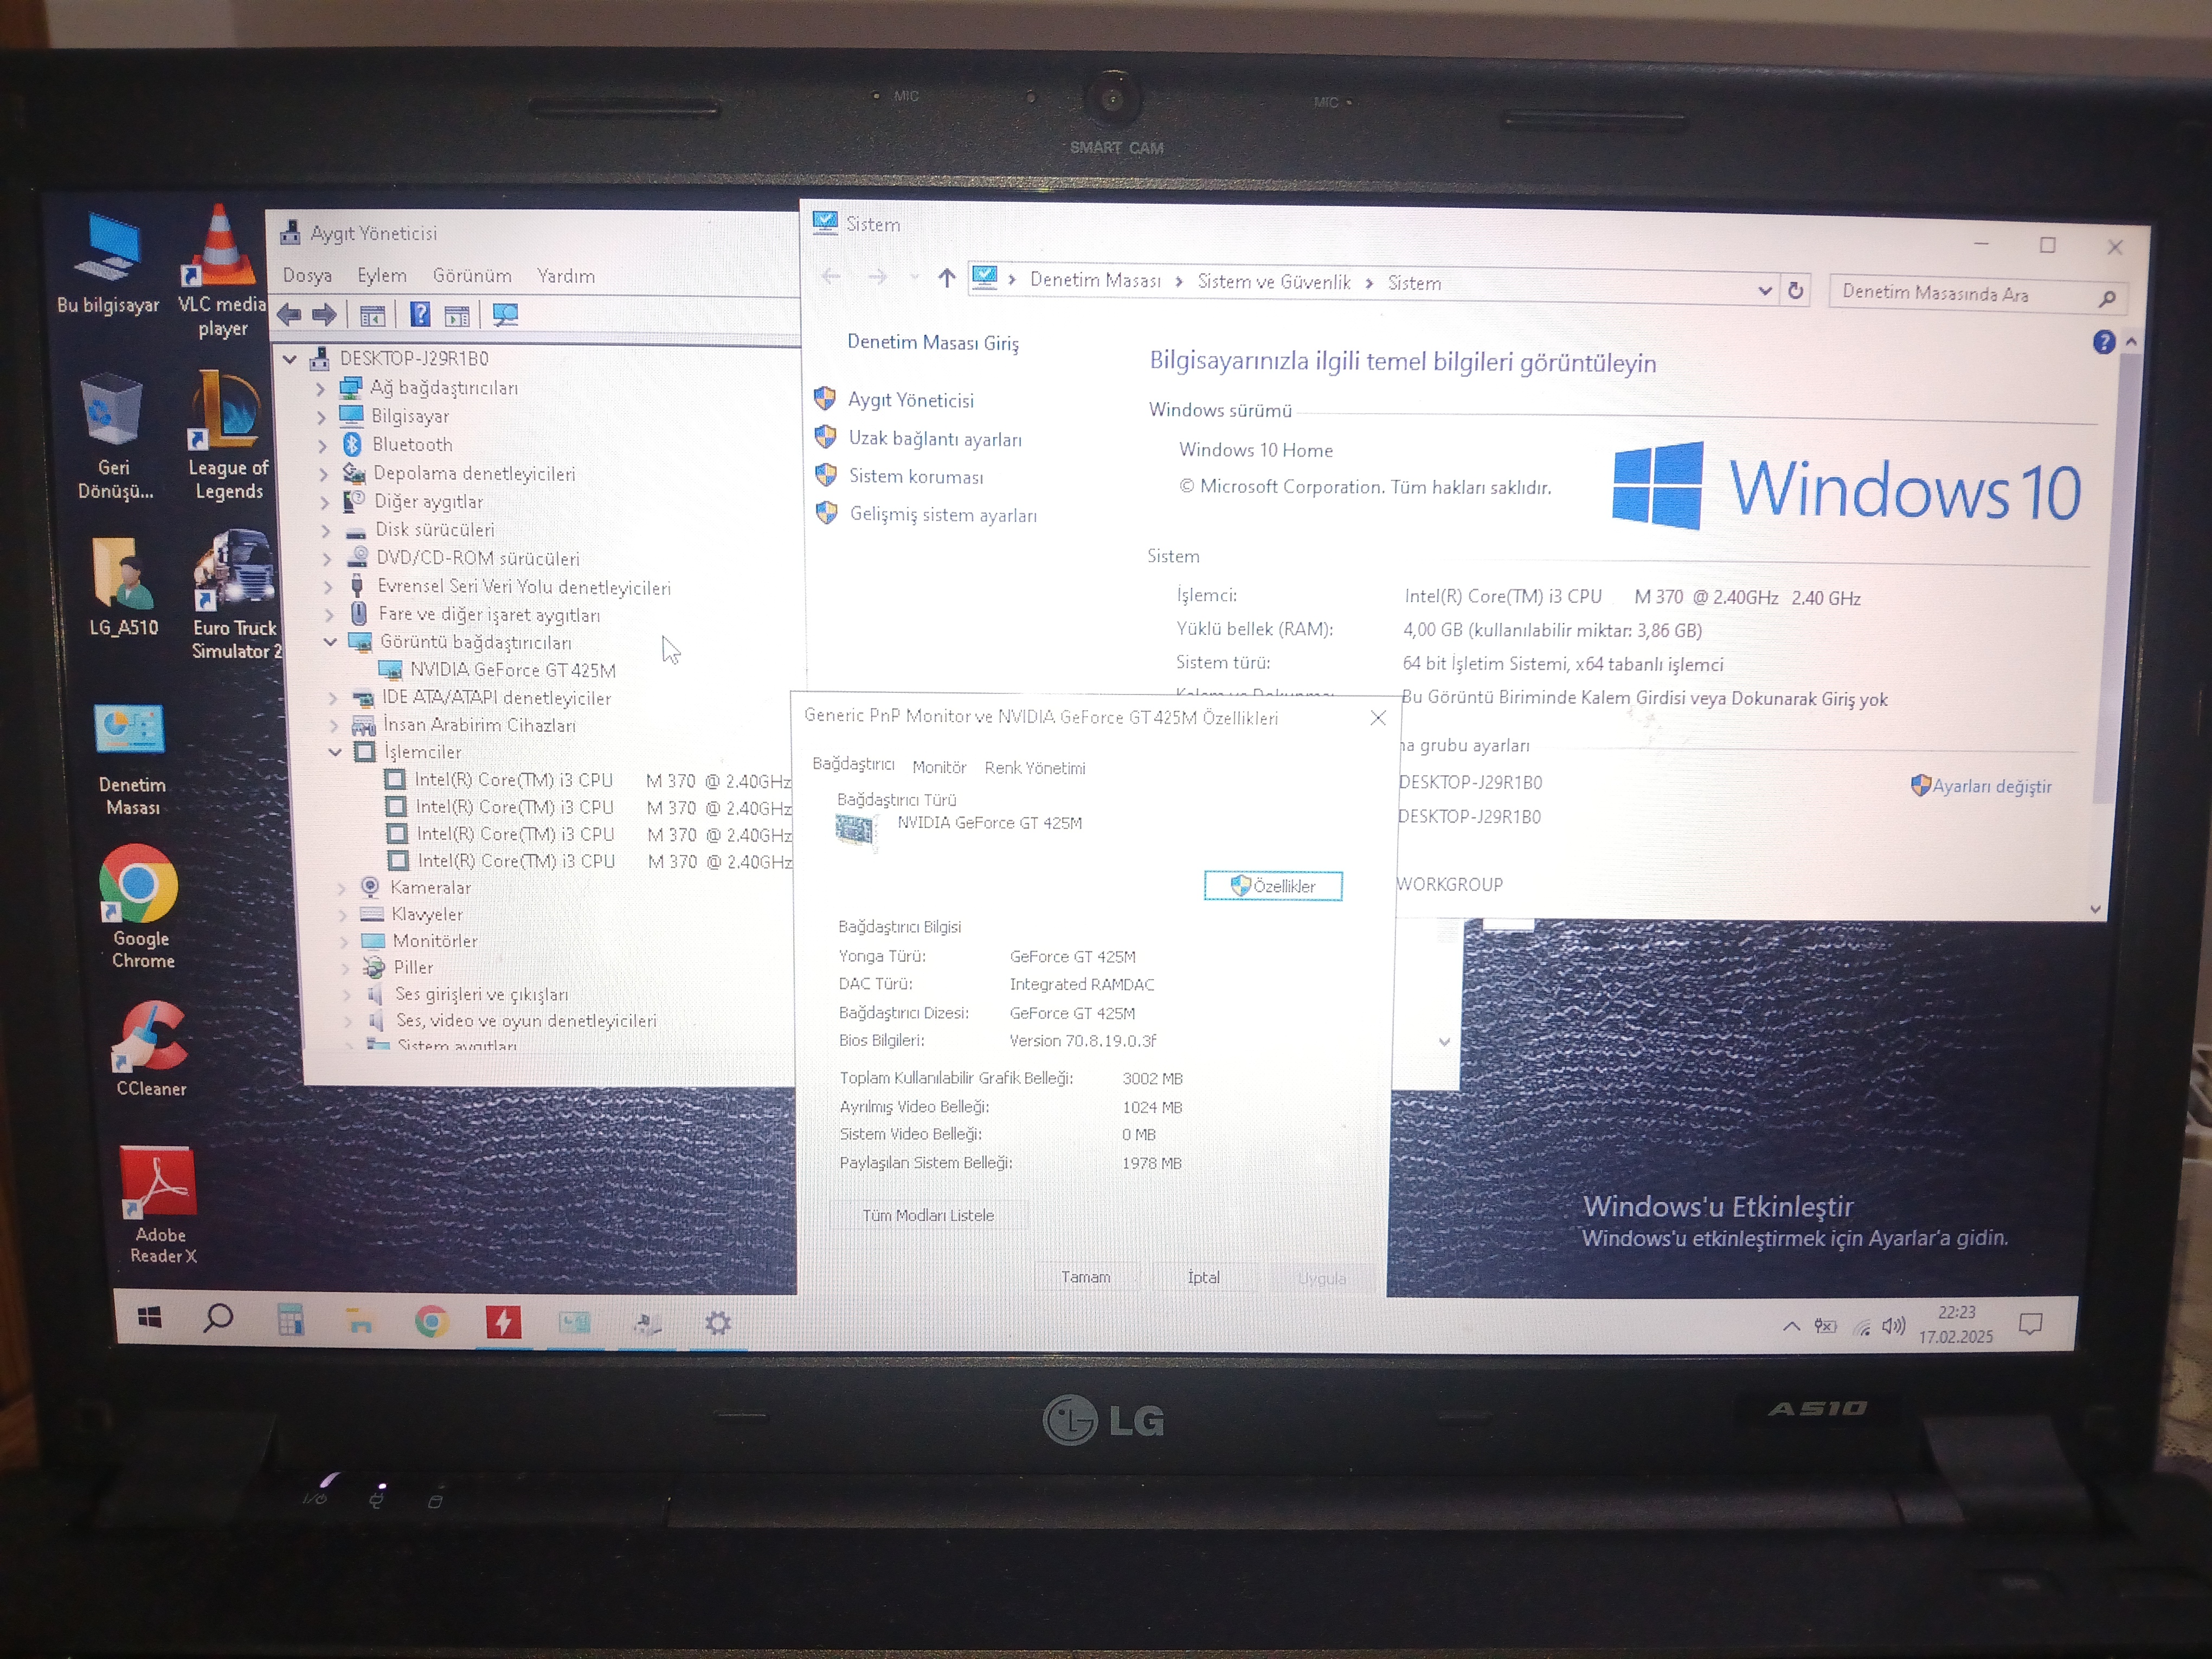This screenshot has width=2212, height=1659.
Task: Click scan for hardware changes monitor icon
Action: click(x=505, y=316)
